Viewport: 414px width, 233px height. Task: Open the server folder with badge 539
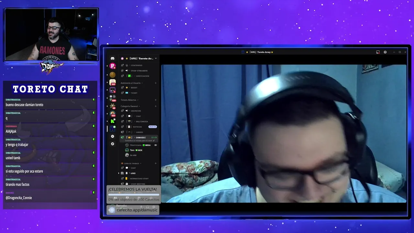point(112,98)
